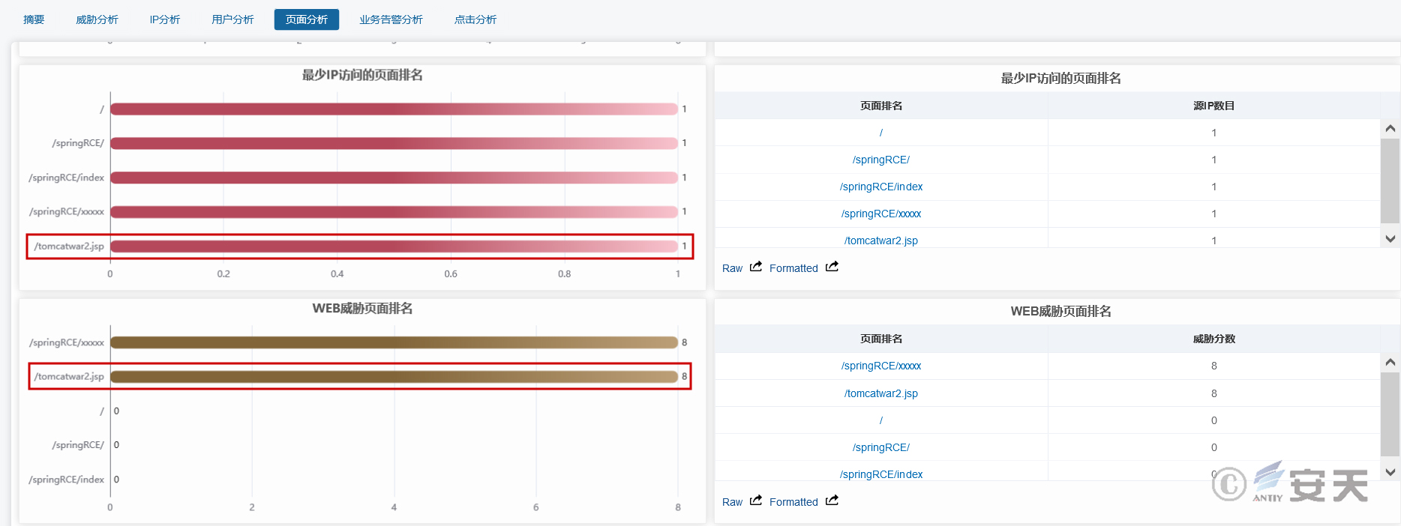
Task: Open the 威胁分析 tab
Action: point(97,19)
